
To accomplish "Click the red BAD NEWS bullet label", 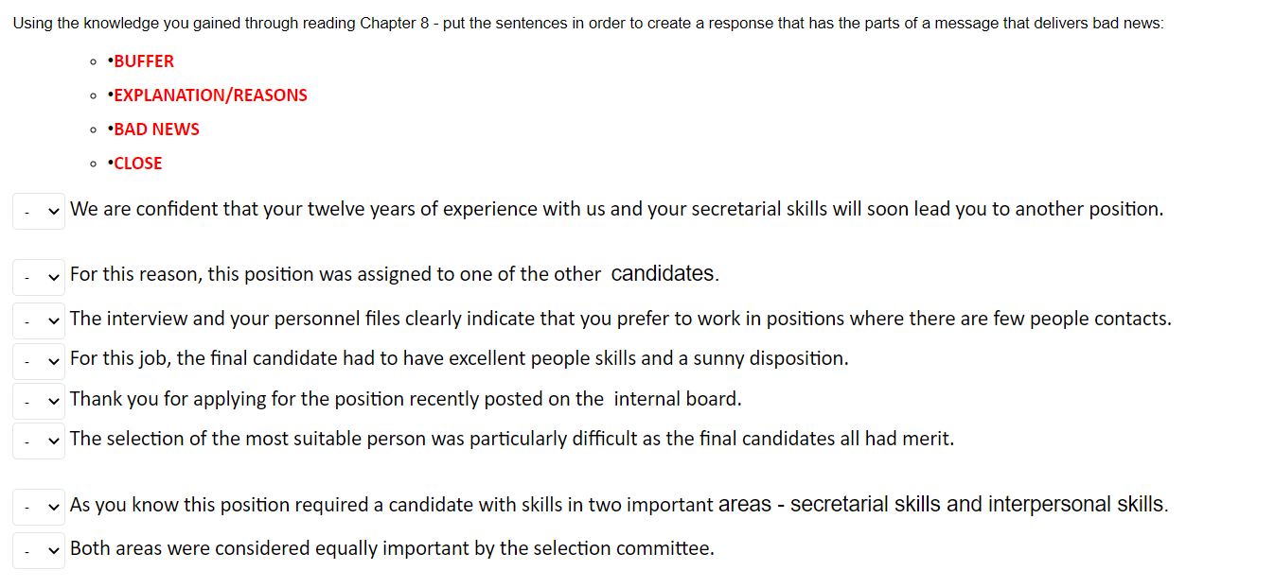I will coord(153,130).
